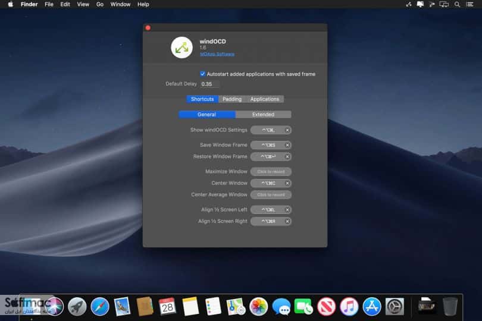Open the Trash in the Dock
Image resolution: width=482 pixels, height=321 pixels.
coord(450,306)
